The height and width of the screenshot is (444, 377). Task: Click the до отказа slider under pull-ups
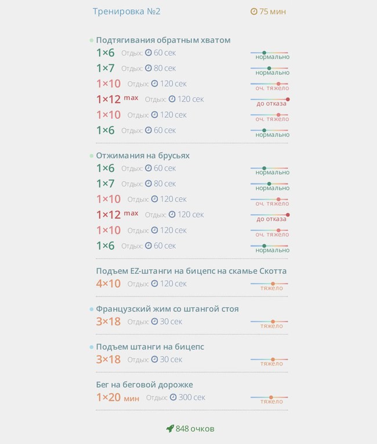[x=270, y=99]
